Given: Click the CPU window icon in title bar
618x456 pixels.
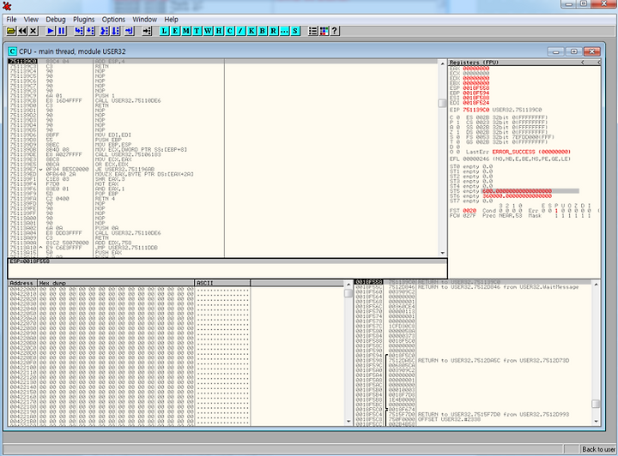Looking at the screenshot, I should click(13, 51).
